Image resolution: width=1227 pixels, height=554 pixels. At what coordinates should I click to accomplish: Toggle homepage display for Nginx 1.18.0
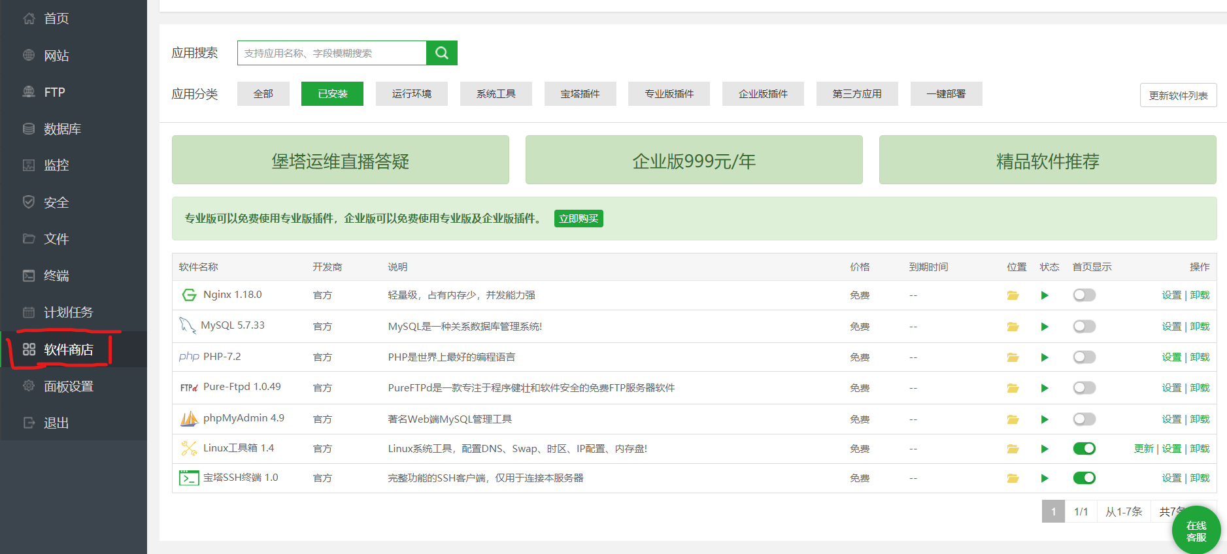pos(1084,295)
